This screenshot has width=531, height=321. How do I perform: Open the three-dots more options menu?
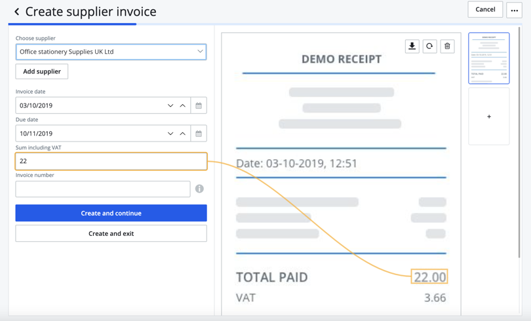coord(514,10)
